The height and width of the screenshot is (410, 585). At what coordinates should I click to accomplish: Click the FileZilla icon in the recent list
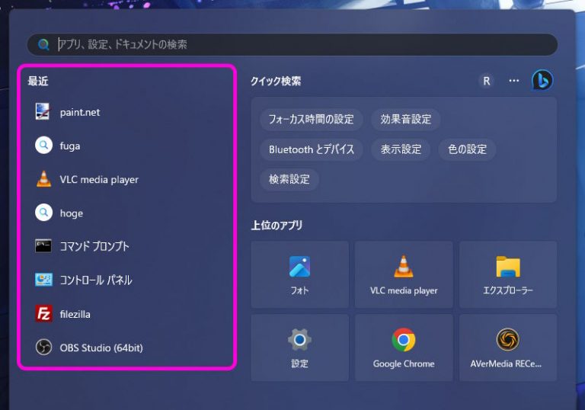43,314
